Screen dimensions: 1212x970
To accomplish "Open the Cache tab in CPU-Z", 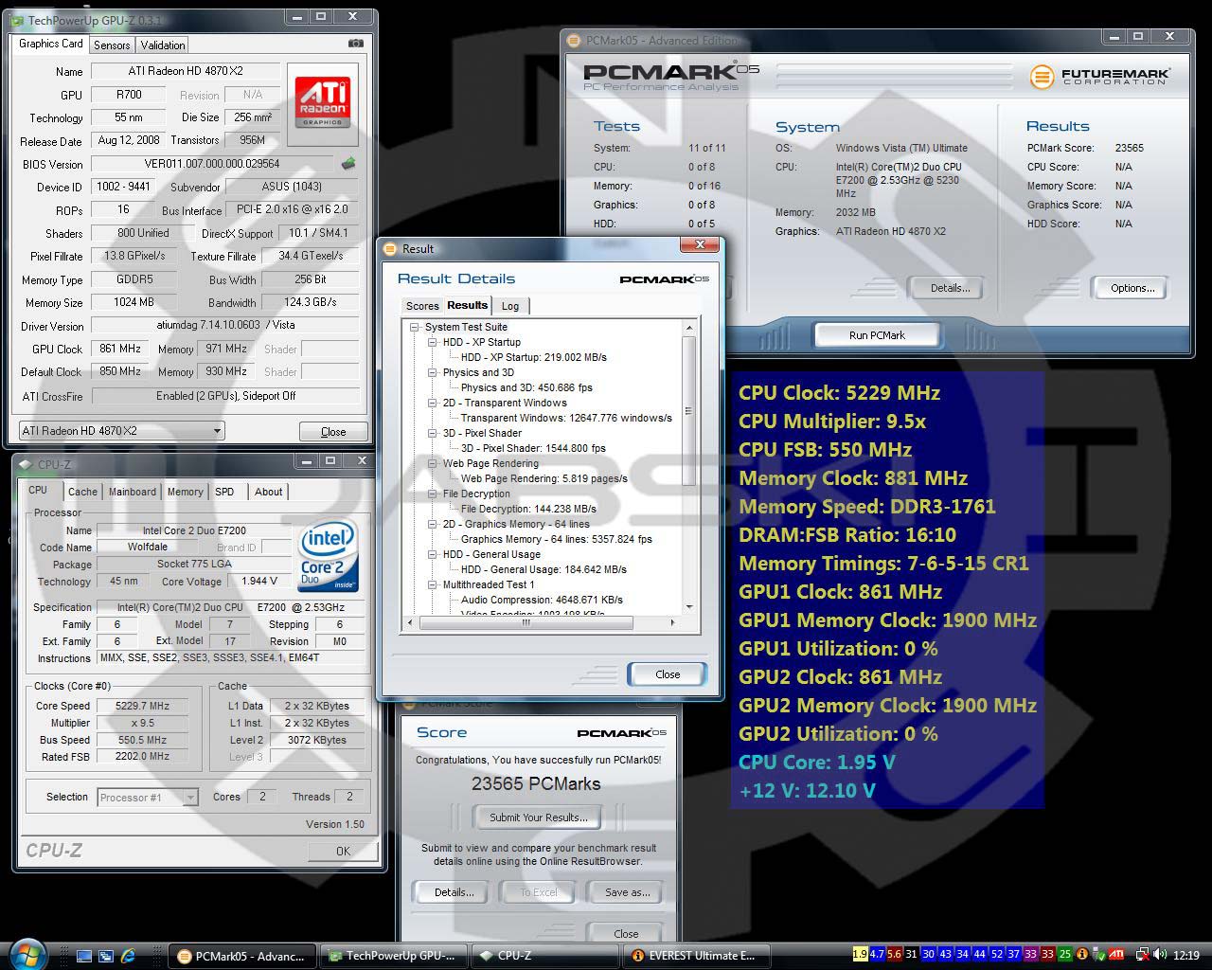I will coord(82,492).
